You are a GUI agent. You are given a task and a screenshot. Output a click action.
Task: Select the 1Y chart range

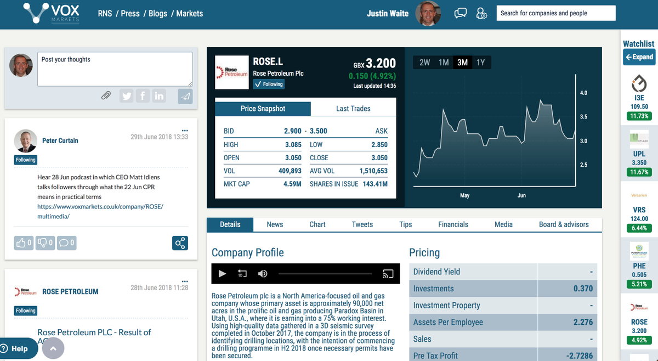click(x=481, y=63)
